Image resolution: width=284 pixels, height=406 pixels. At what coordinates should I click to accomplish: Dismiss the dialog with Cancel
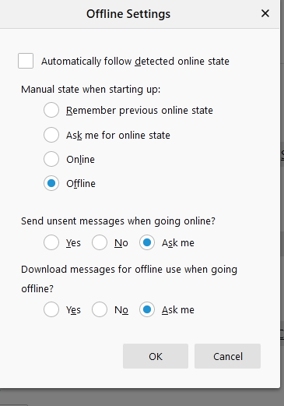(x=227, y=356)
